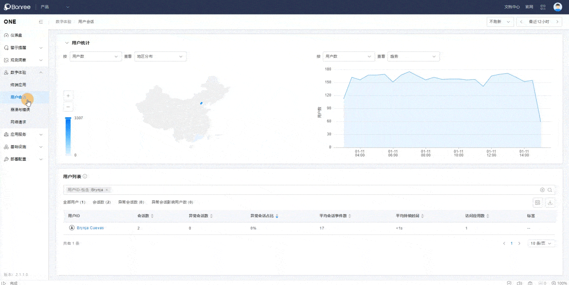Open the Brynja Cuevas user link
The height and width of the screenshot is (285, 569).
[90, 228]
